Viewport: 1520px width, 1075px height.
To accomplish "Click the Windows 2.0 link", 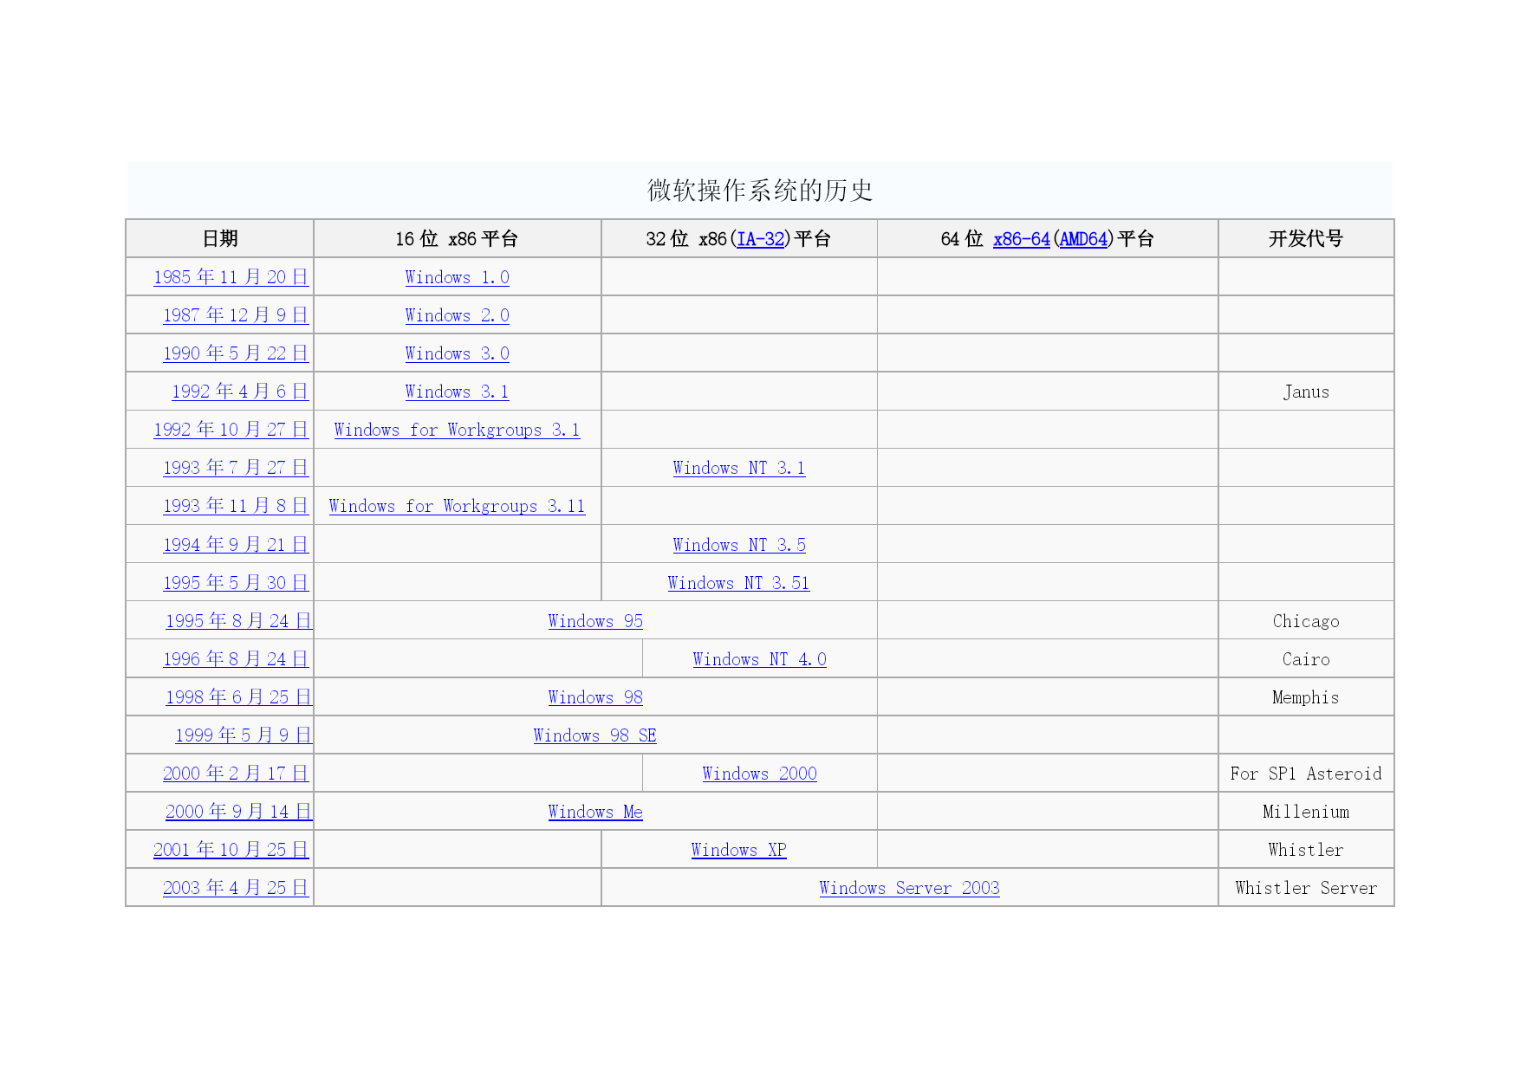I will pos(457,315).
